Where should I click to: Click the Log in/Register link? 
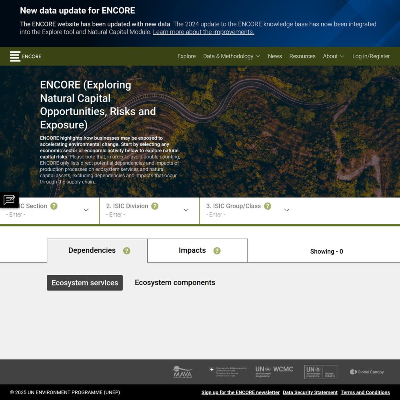pos(371,56)
